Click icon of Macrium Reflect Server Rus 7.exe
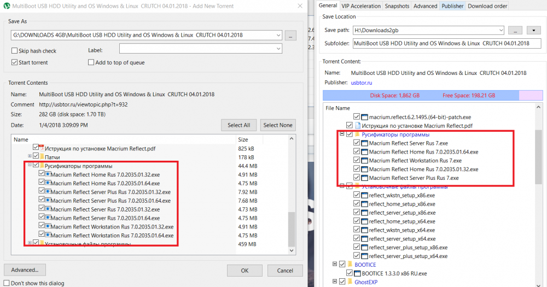The image size is (547, 287). [x=364, y=143]
